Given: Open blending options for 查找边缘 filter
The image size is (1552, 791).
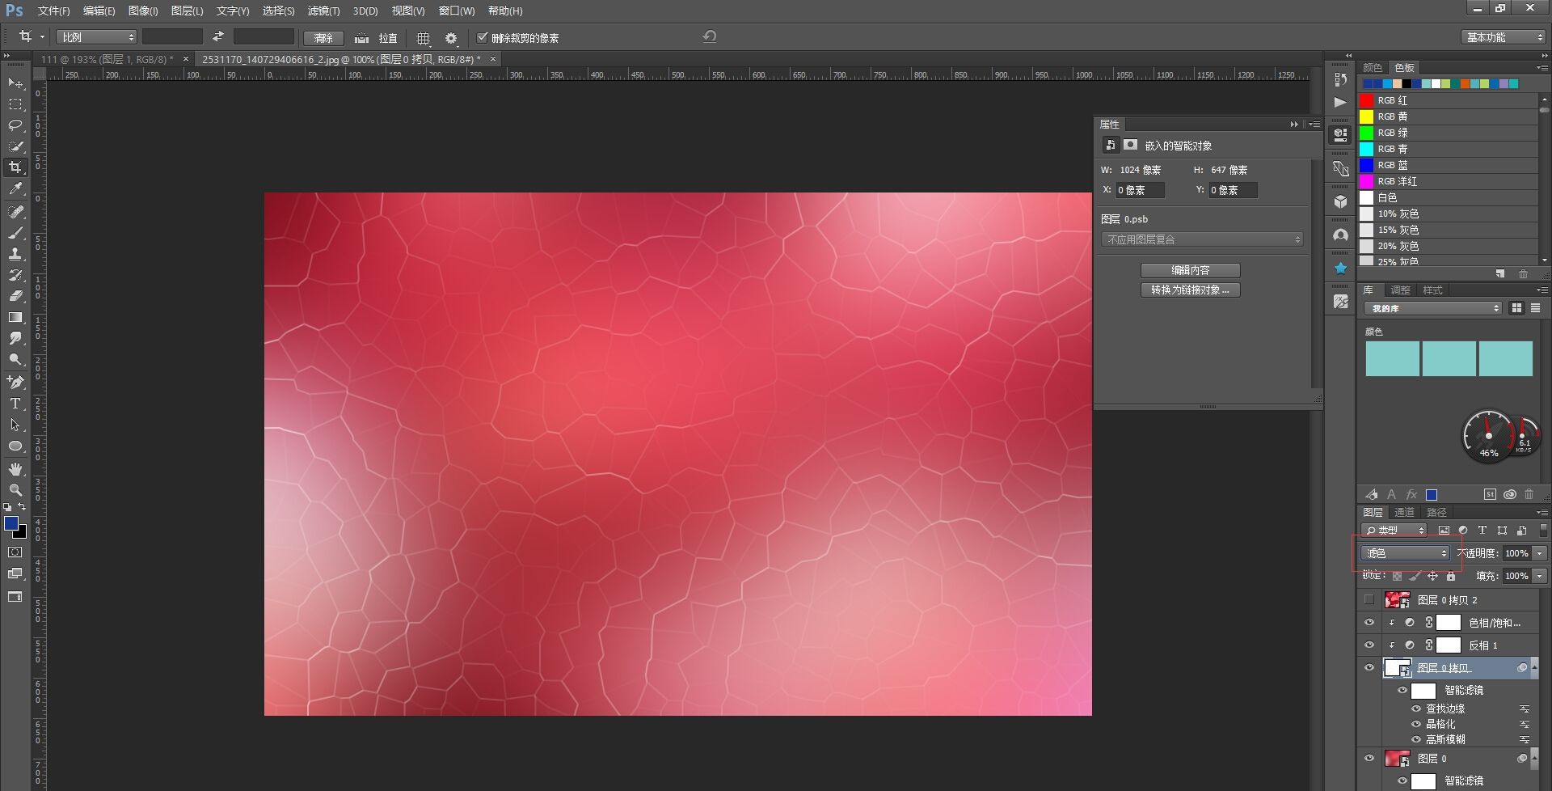Looking at the screenshot, I should point(1525,709).
